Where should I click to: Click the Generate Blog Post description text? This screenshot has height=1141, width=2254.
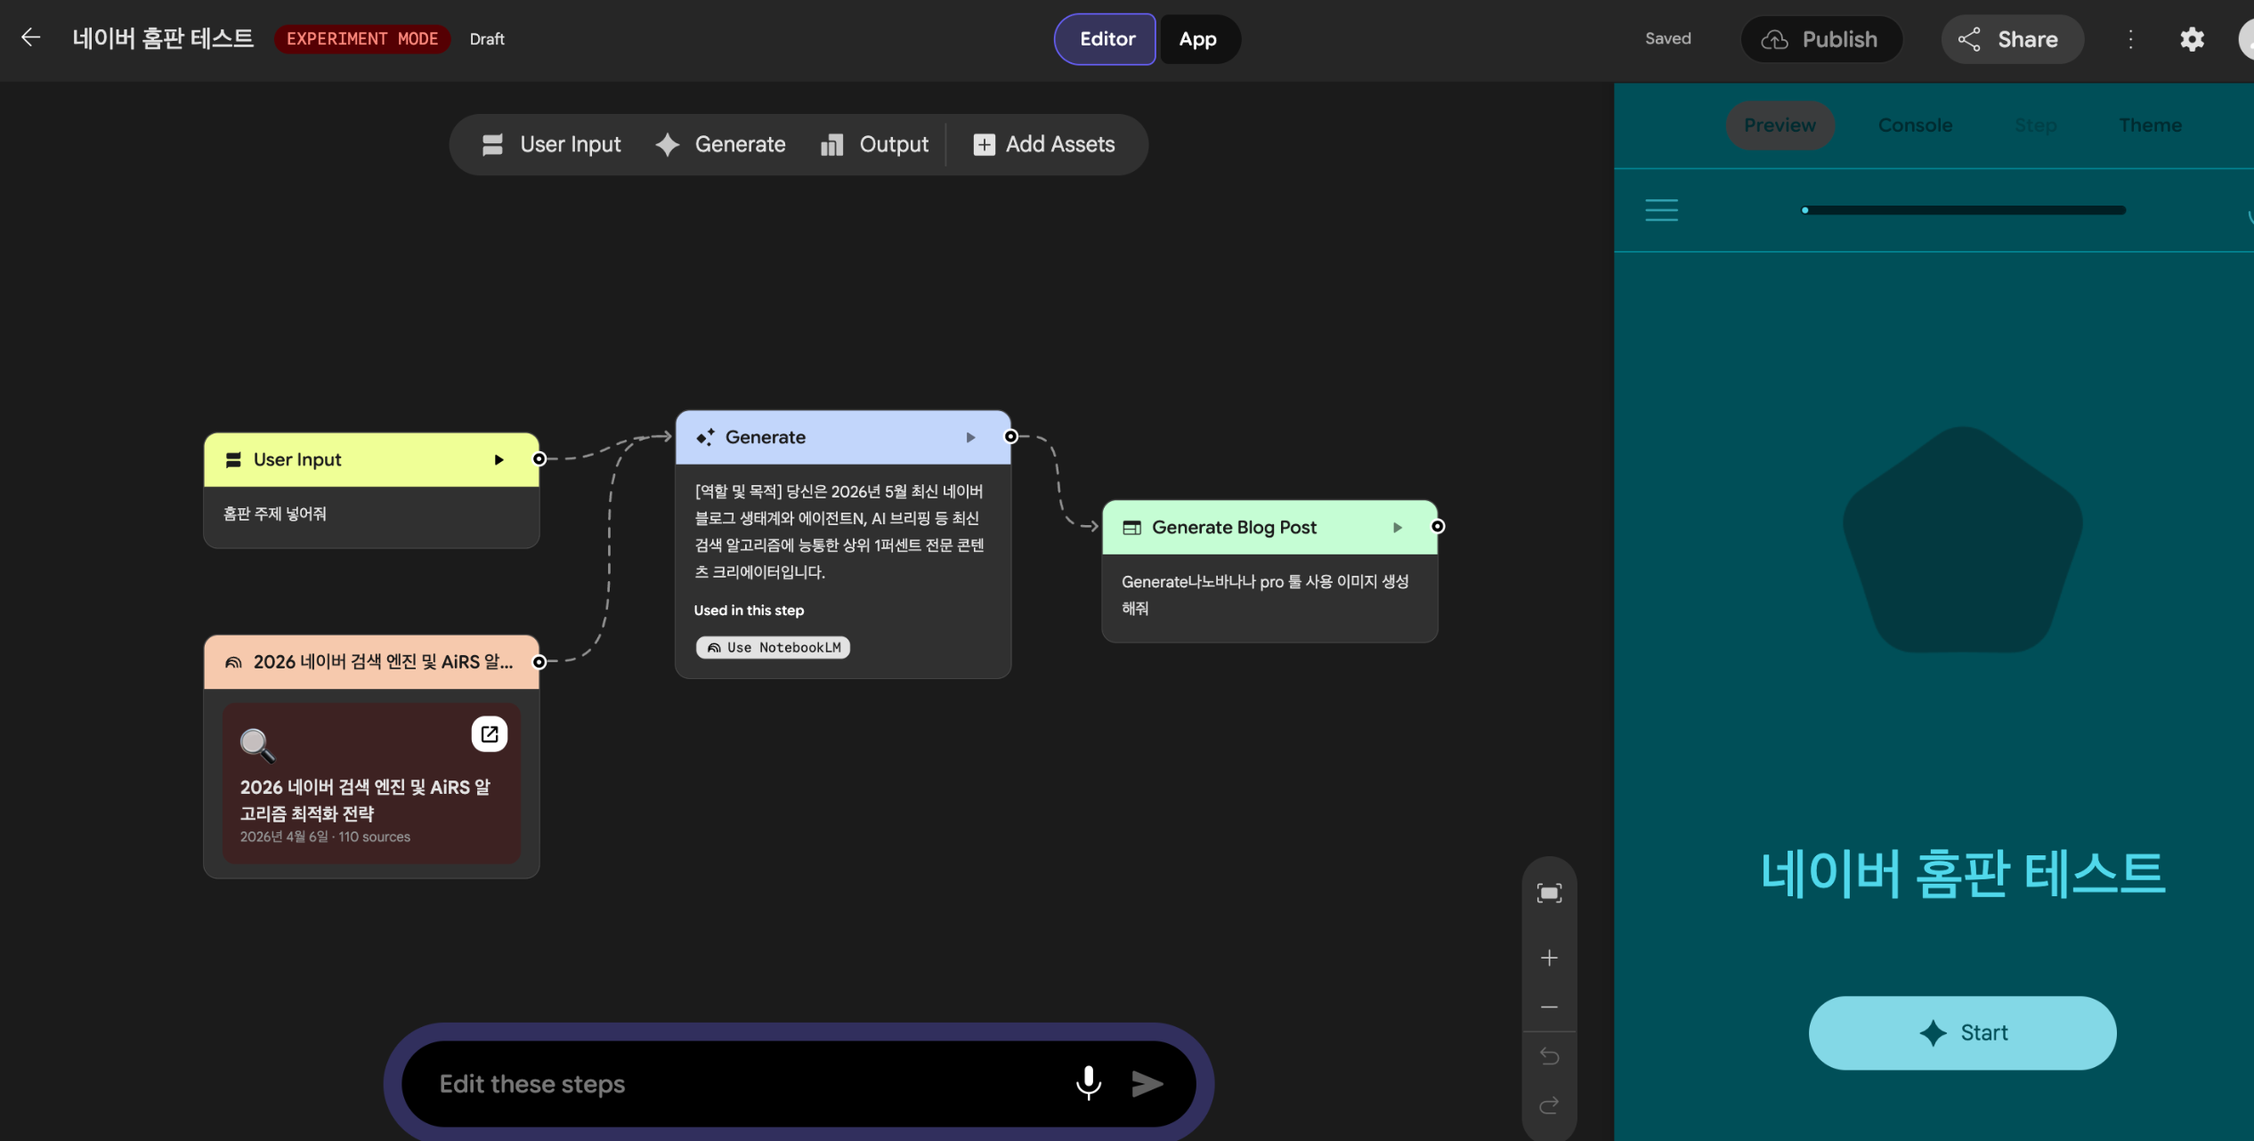tap(1264, 595)
